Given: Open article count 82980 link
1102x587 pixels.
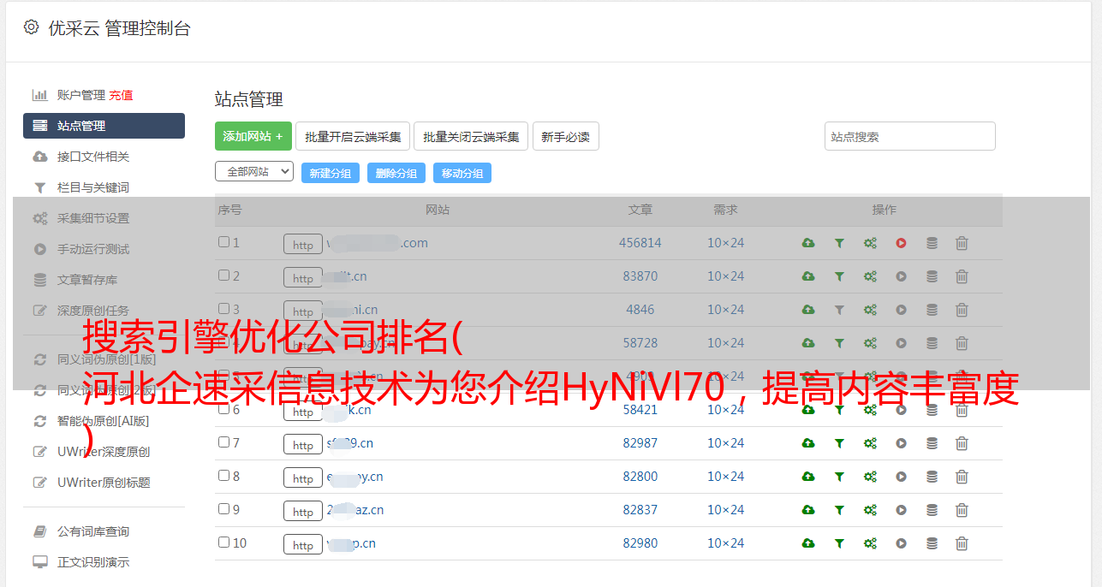Looking at the screenshot, I should [640, 543].
